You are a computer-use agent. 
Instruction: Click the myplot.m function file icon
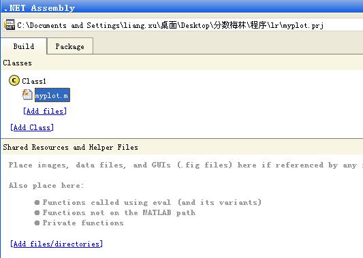[27, 95]
